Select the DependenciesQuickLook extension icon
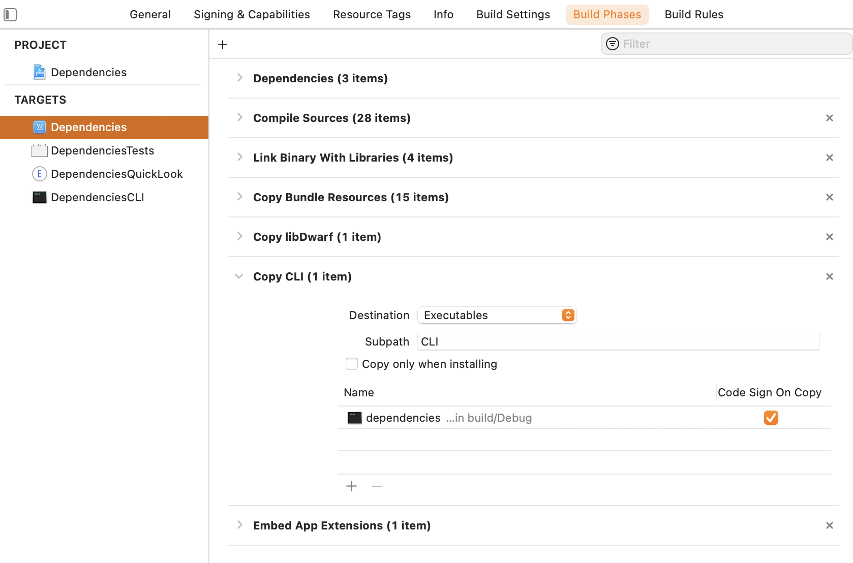 tap(39, 174)
